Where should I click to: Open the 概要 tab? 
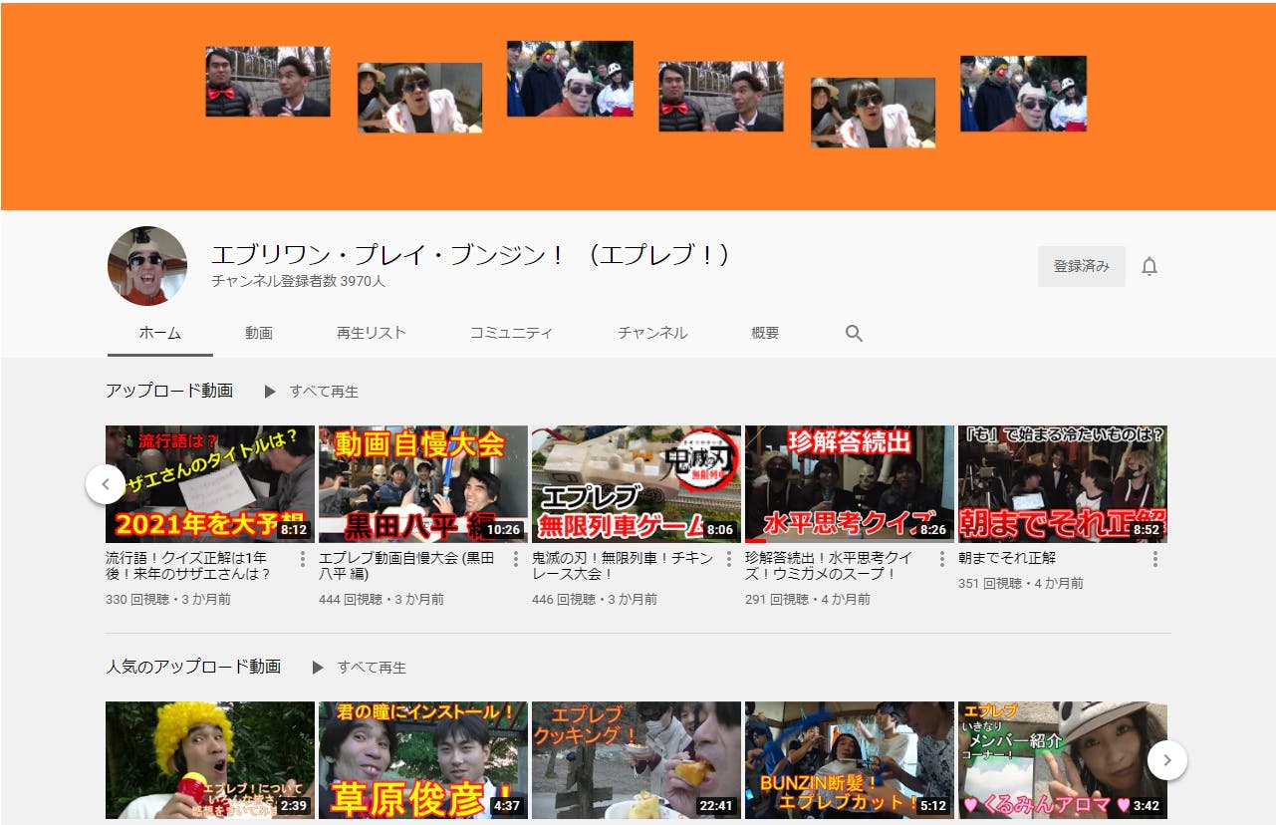click(764, 333)
